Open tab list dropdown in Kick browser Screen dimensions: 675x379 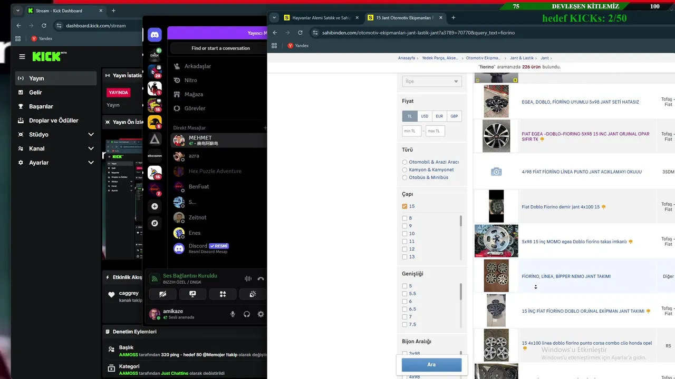(18, 11)
